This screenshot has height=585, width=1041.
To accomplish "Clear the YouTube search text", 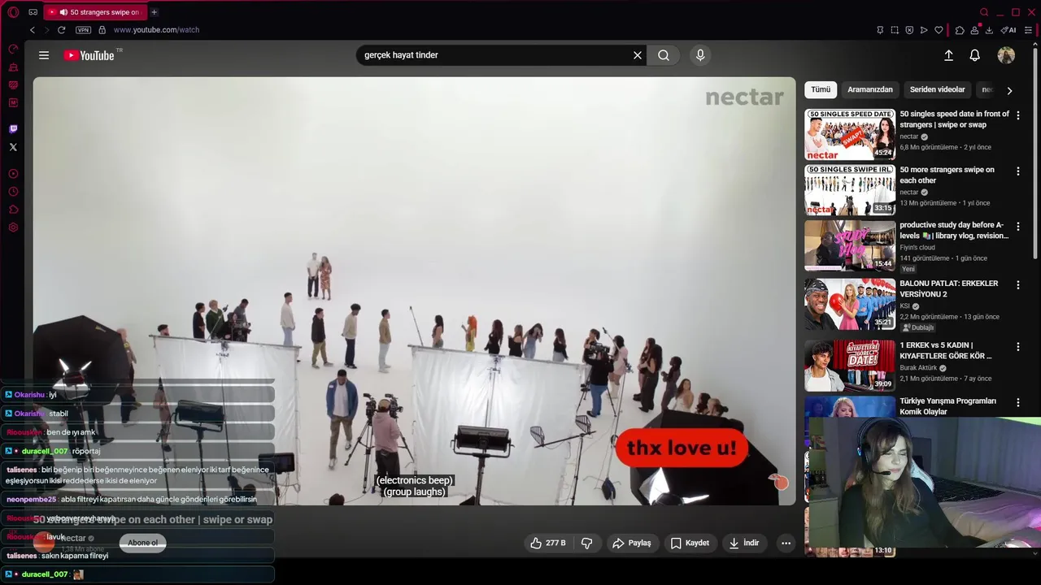I will [638, 55].
